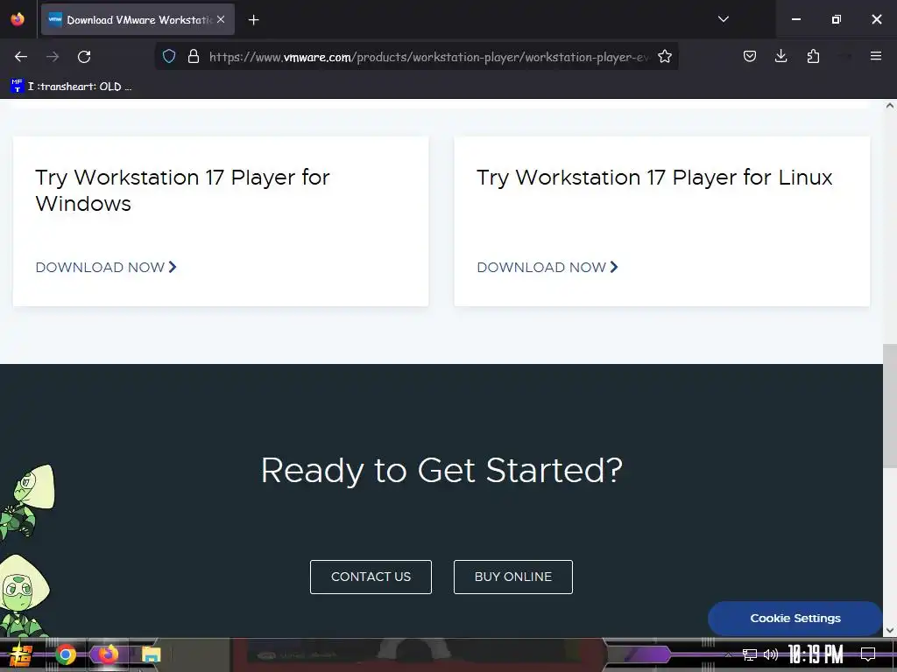Open the tracking protection shield icon

click(x=169, y=56)
